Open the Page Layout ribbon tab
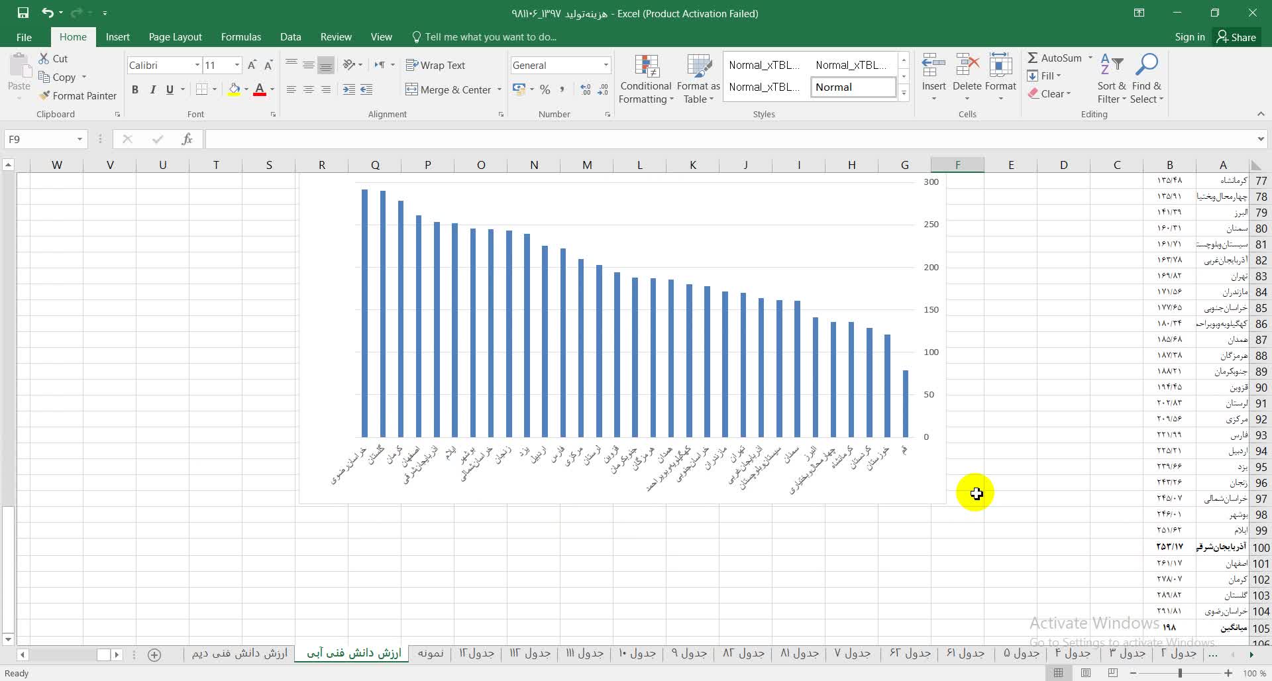Screen dimensions: 1272x681 pyautogui.click(x=175, y=37)
